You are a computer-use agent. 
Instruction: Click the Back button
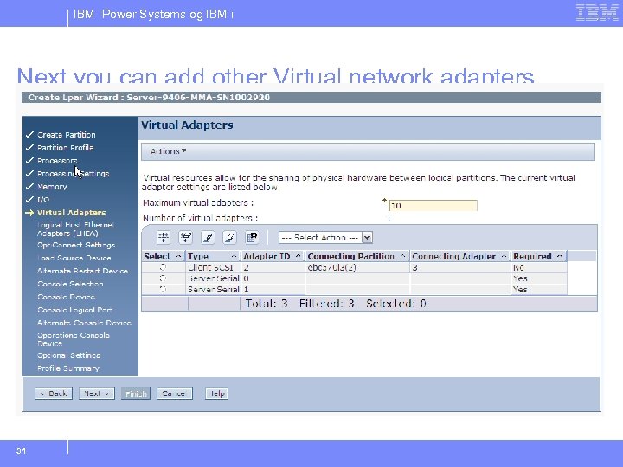(54, 393)
